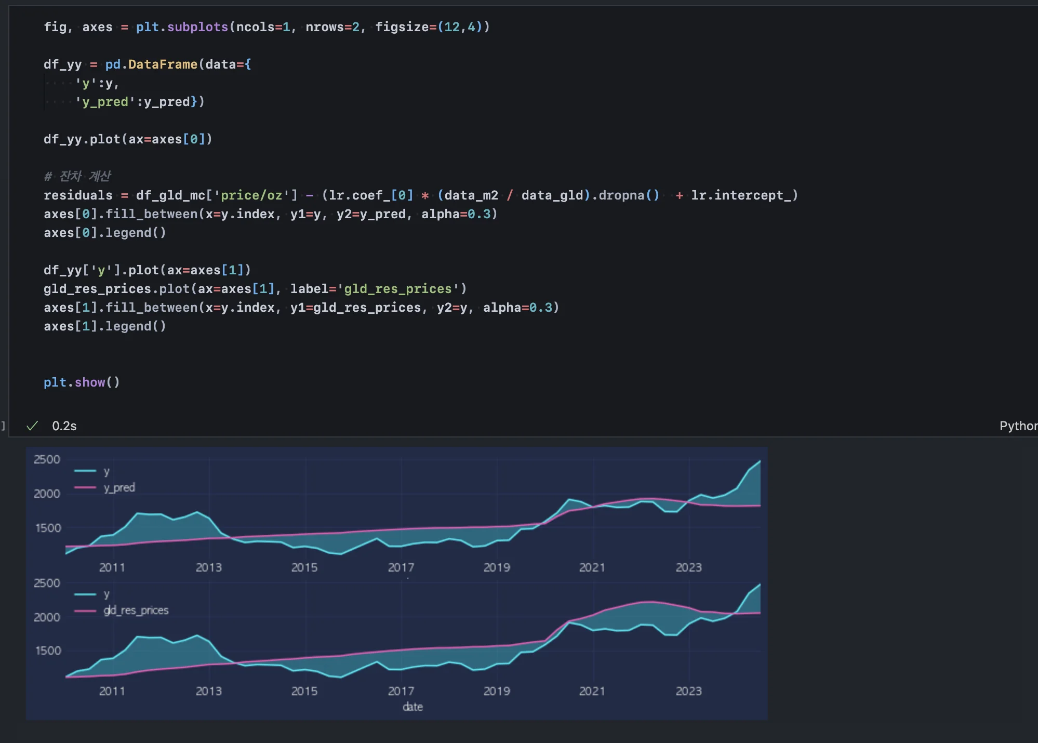The width and height of the screenshot is (1038, 743).
Task: Open the Python cell language selector
Action: (1017, 426)
